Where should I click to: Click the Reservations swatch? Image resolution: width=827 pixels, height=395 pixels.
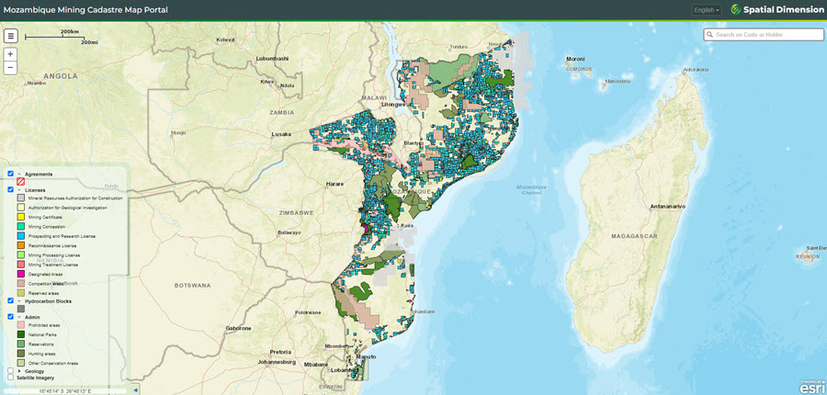20,344
